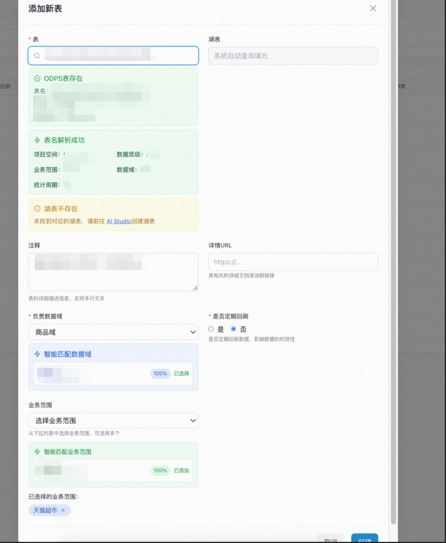Open the 负责数据域 dropdown showing 商品域
The image size is (446, 543).
113,332
